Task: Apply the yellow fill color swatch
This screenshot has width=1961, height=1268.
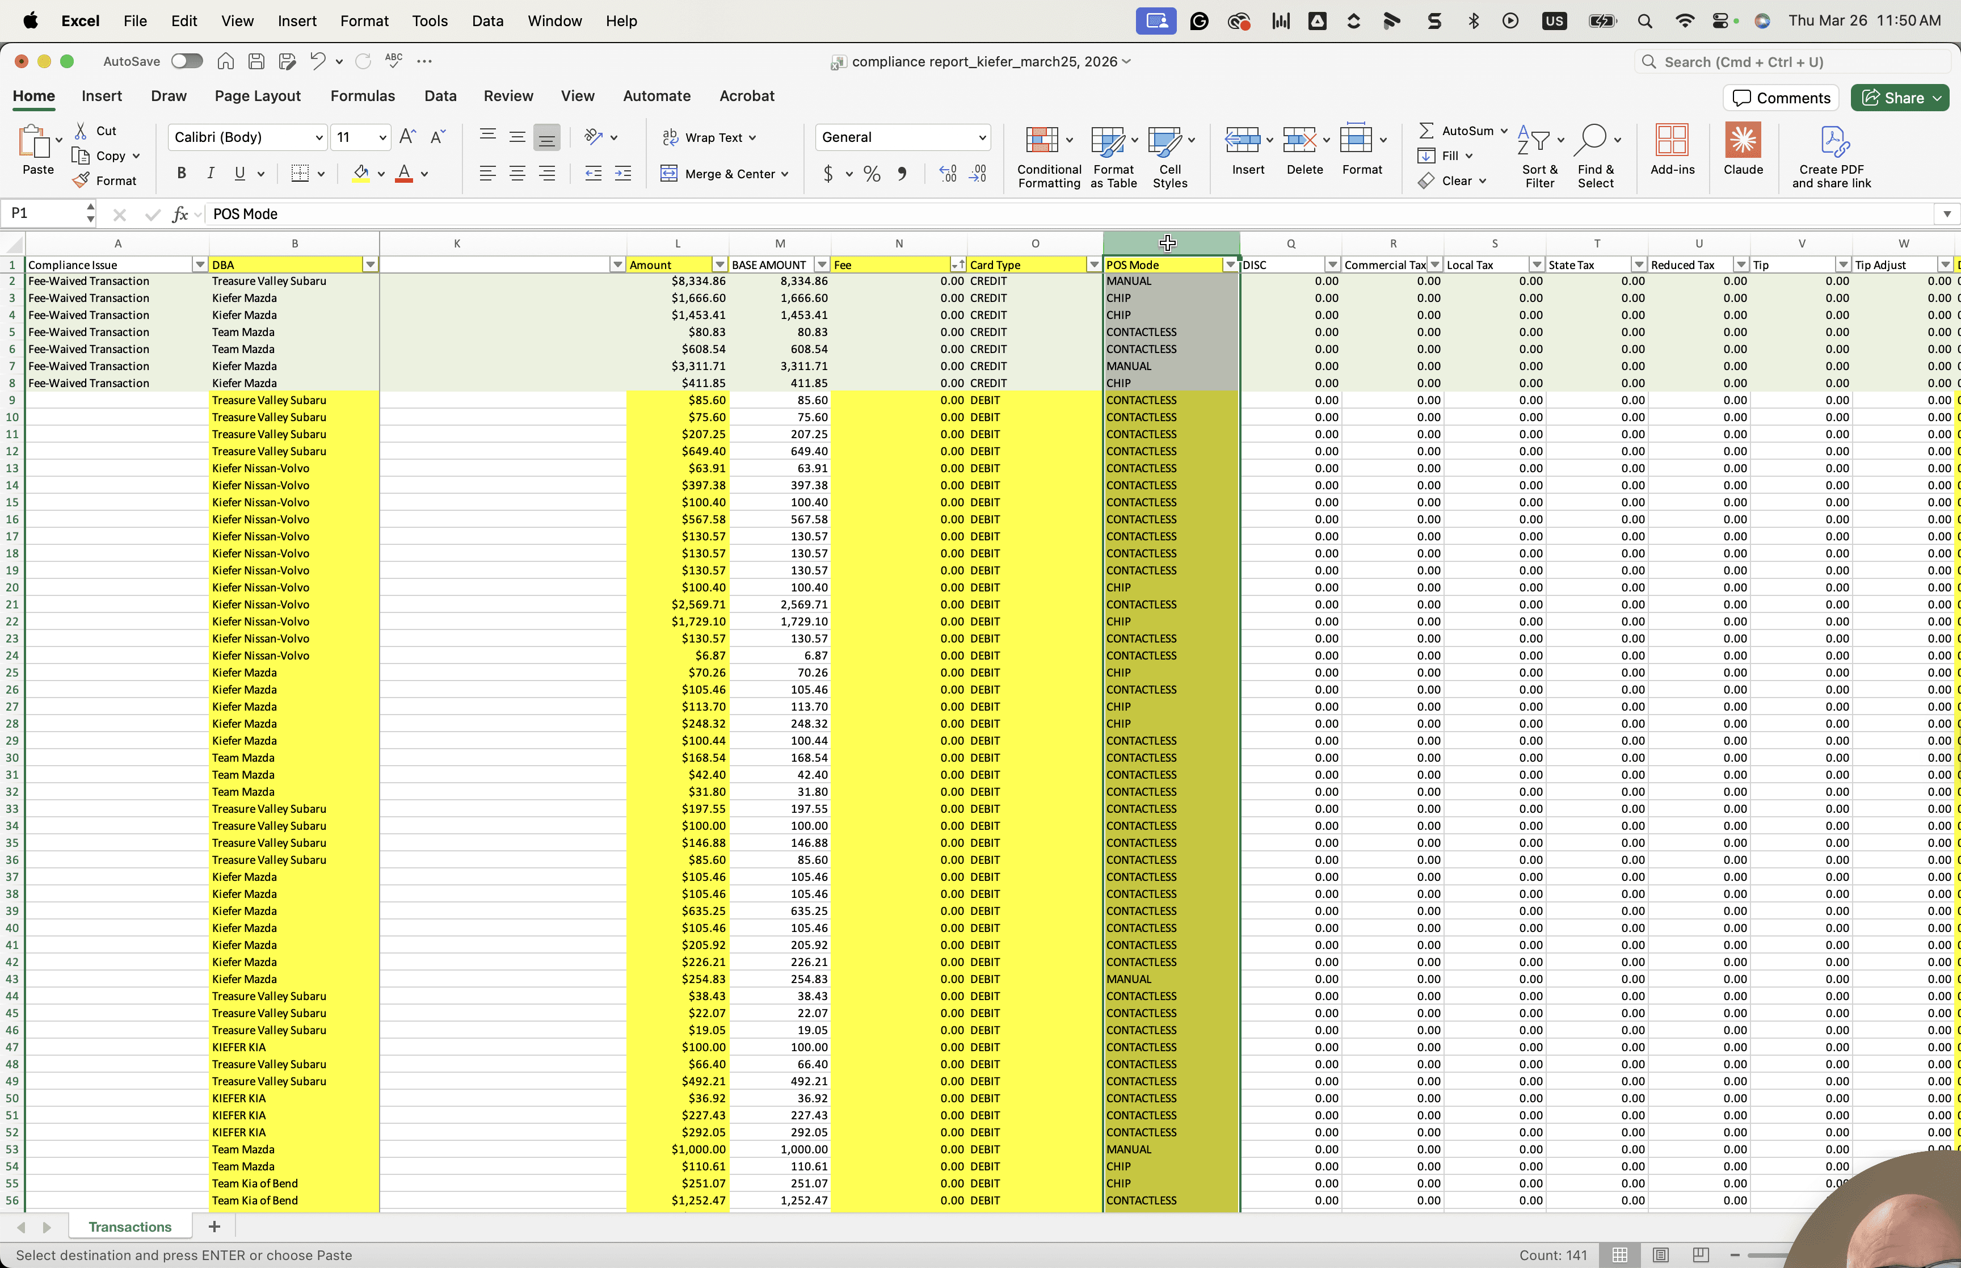Action: click(360, 173)
